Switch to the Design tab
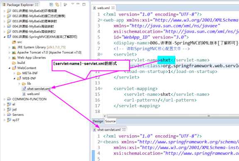This screenshot has width=239, height=161. tap(98, 121)
